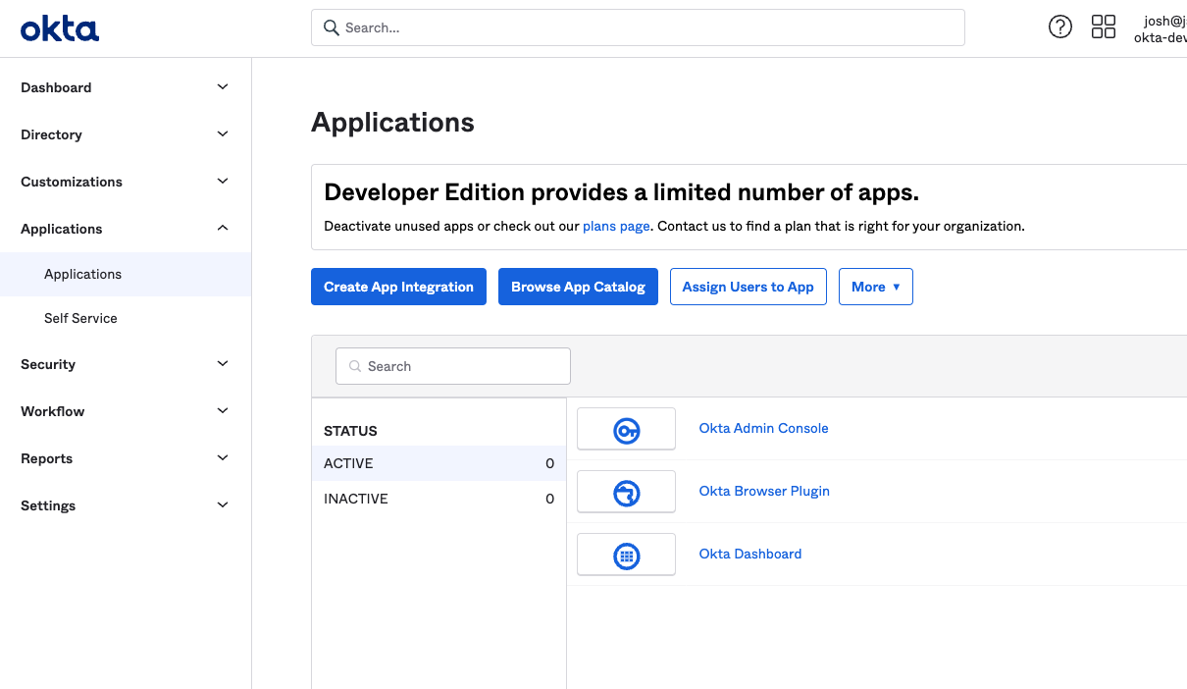The height and width of the screenshot is (689, 1187).
Task: Click inside the global search field
Action: pos(638,27)
